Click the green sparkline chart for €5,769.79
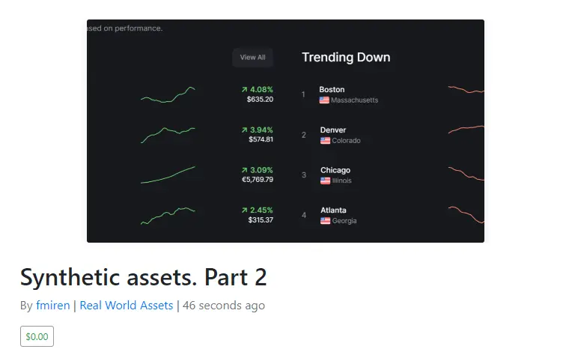The width and height of the screenshot is (563, 364). (x=168, y=175)
